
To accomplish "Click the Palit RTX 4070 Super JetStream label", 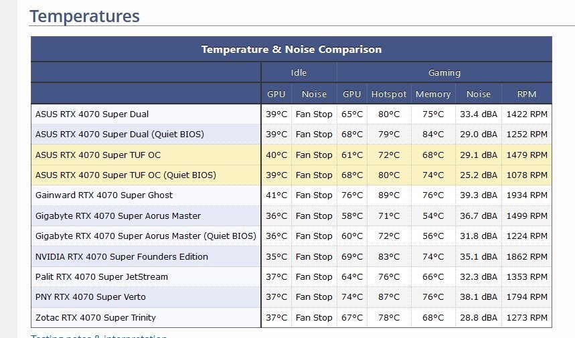I will point(102,277).
